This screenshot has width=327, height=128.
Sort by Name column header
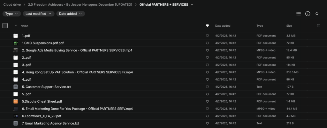[24, 26]
